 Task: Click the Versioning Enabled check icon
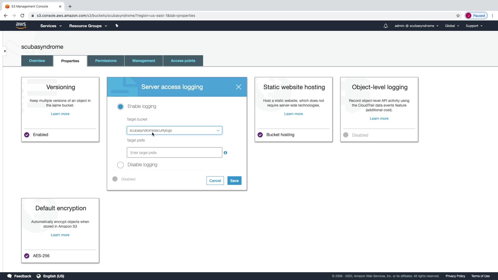(x=26, y=135)
